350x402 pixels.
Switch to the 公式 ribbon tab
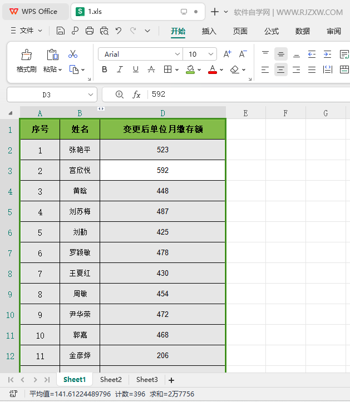click(272, 31)
